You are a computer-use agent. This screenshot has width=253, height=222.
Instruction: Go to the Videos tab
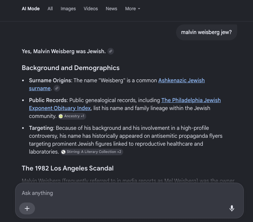[91, 9]
